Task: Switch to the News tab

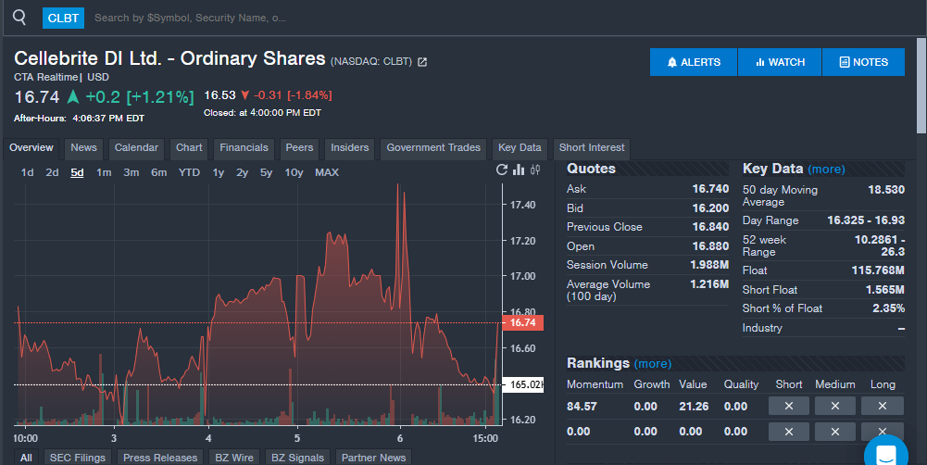Action: (x=83, y=148)
